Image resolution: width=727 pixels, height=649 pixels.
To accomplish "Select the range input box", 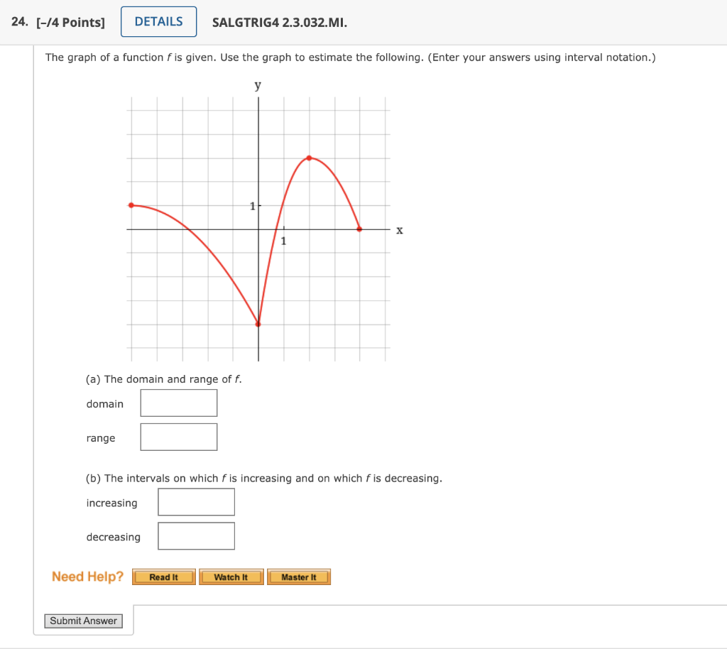I will [x=178, y=437].
